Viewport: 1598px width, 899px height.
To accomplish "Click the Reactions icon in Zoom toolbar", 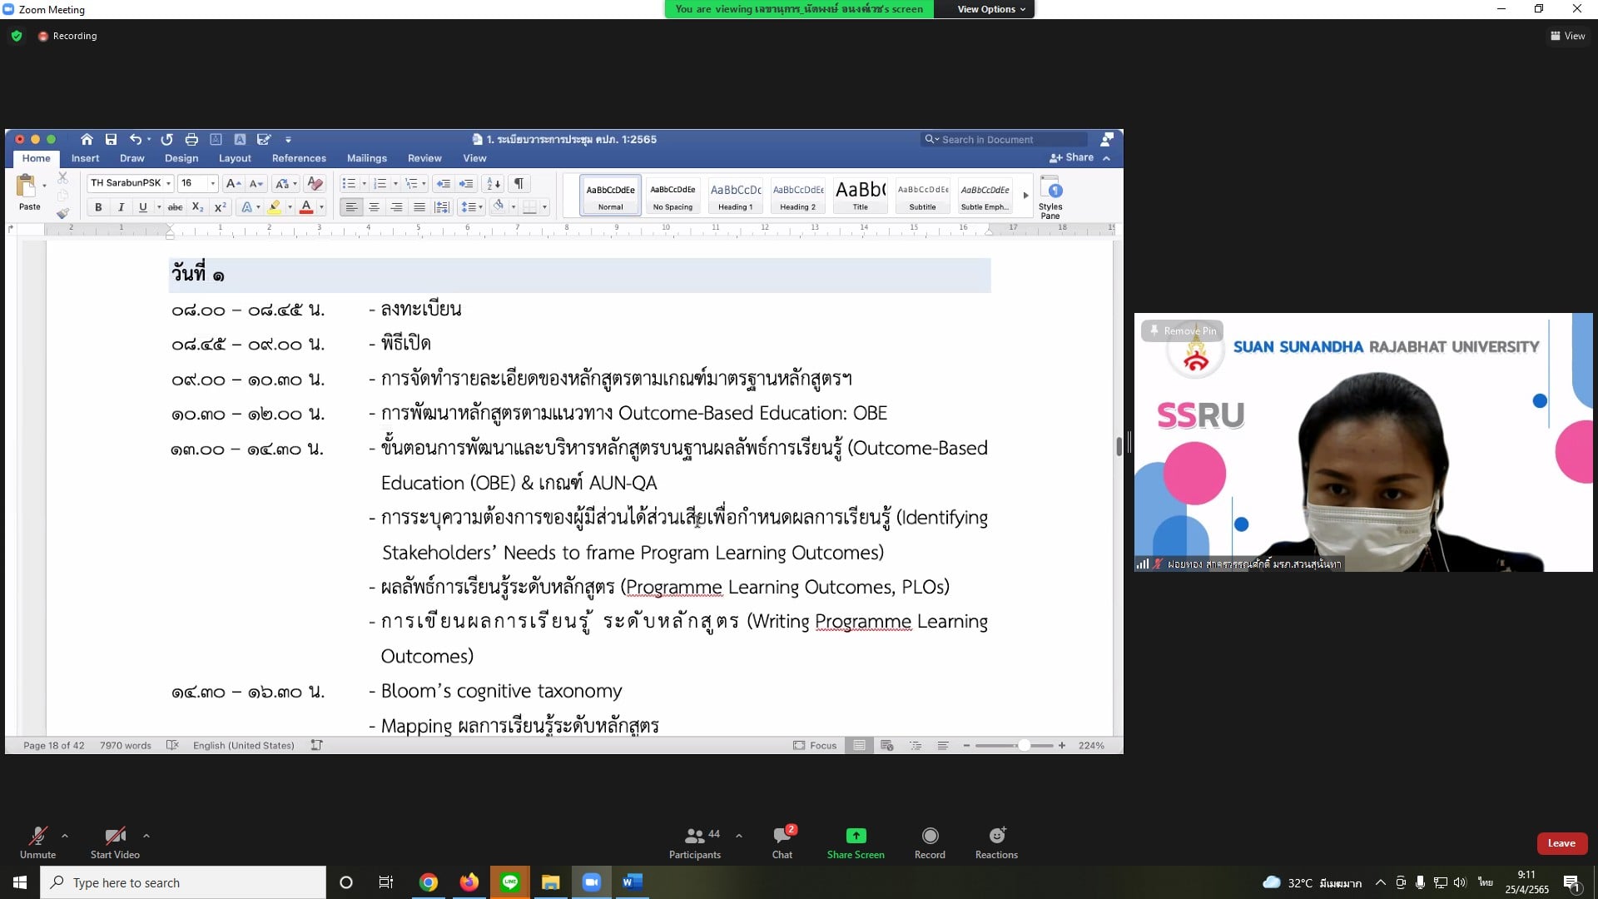I will pos(996,836).
